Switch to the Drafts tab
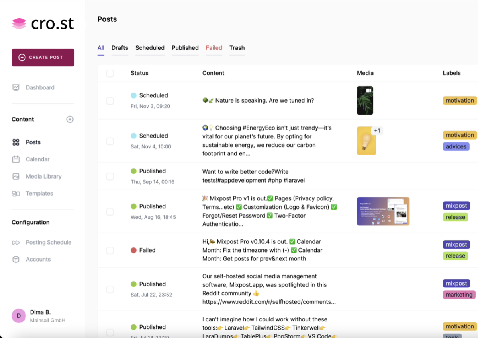This screenshot has width=478, height=338. [x=120, y=48]
